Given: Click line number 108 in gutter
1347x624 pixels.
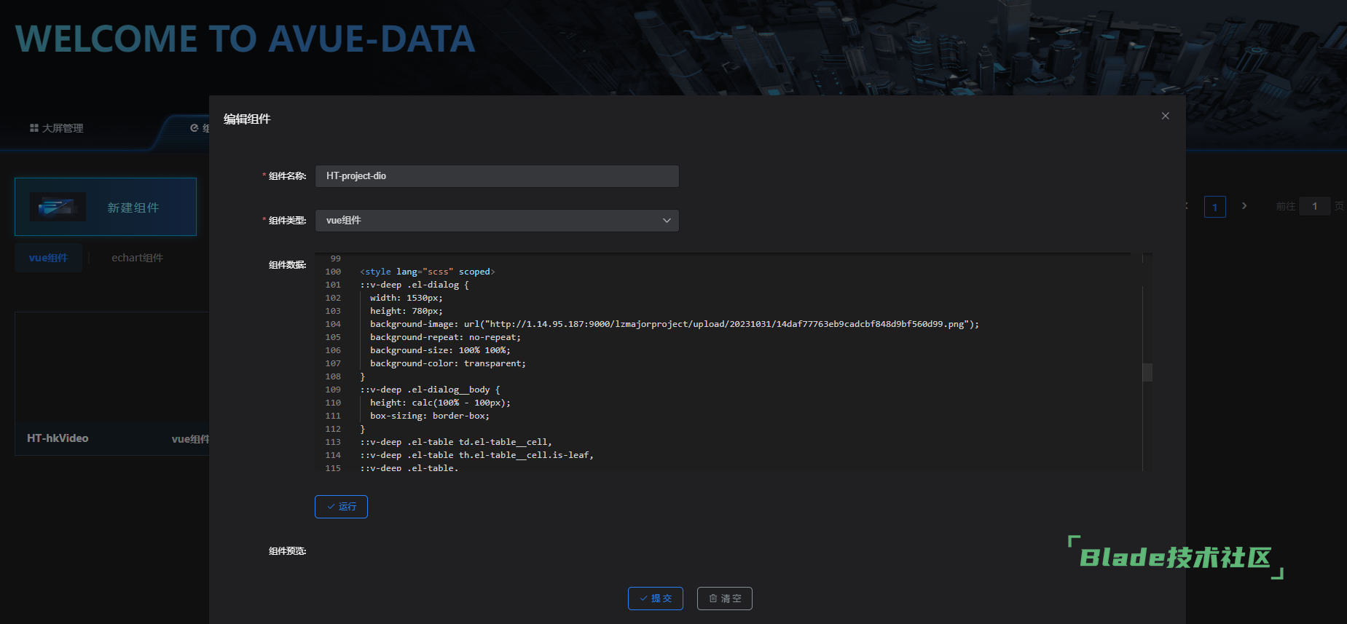Looking at the screenshot, I should point(333,376).
